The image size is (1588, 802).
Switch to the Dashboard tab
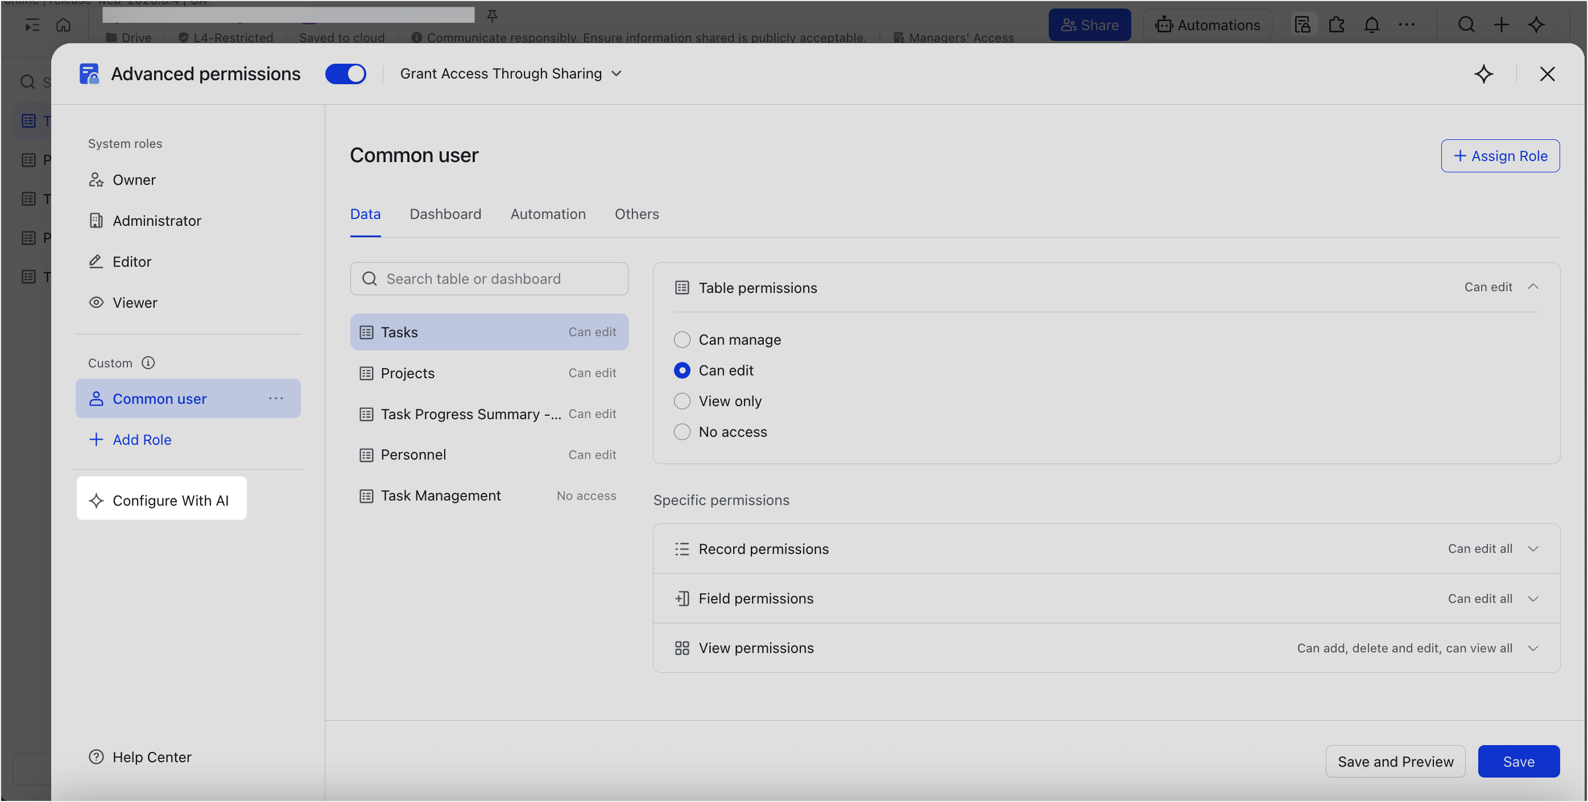(445, 214)
